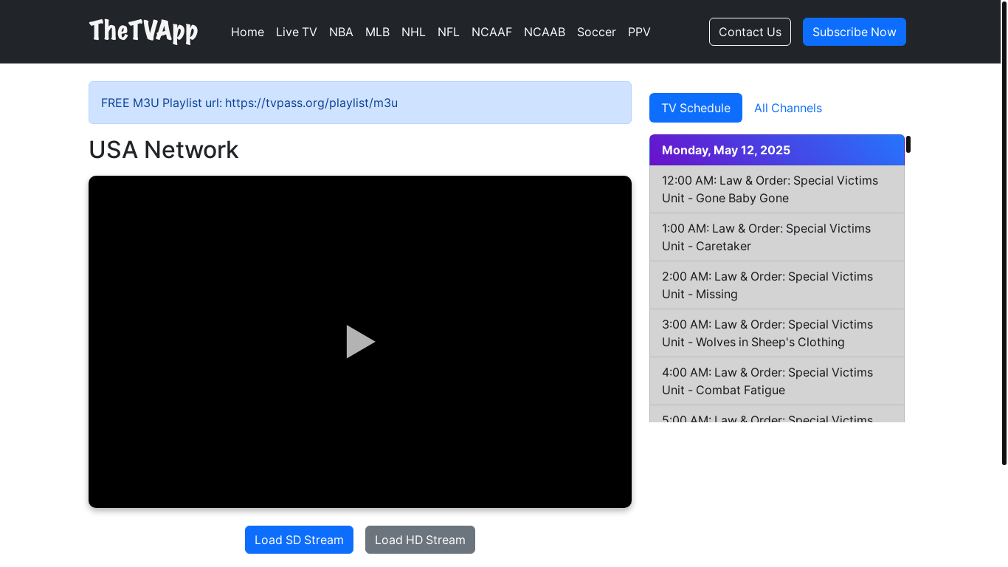Go to the Home nav item

pos(247,32)
